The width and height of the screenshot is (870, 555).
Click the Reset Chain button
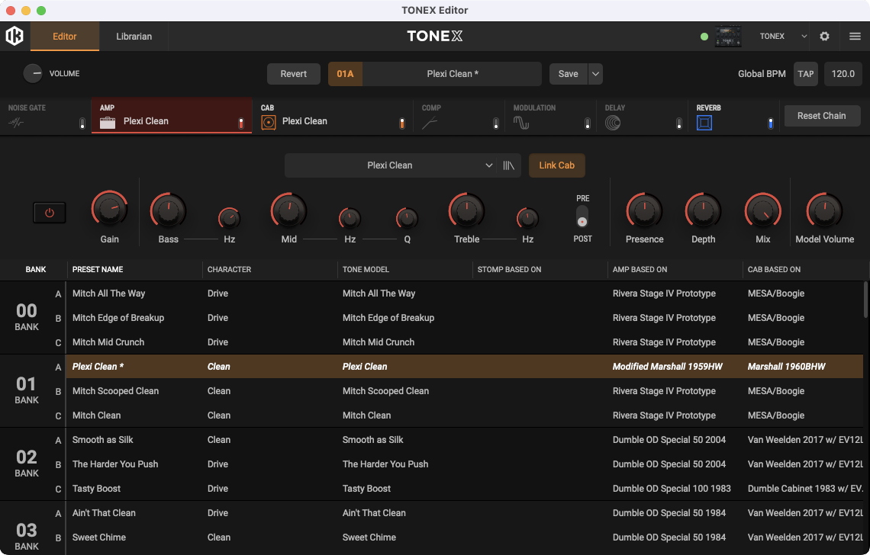point(821,116)
